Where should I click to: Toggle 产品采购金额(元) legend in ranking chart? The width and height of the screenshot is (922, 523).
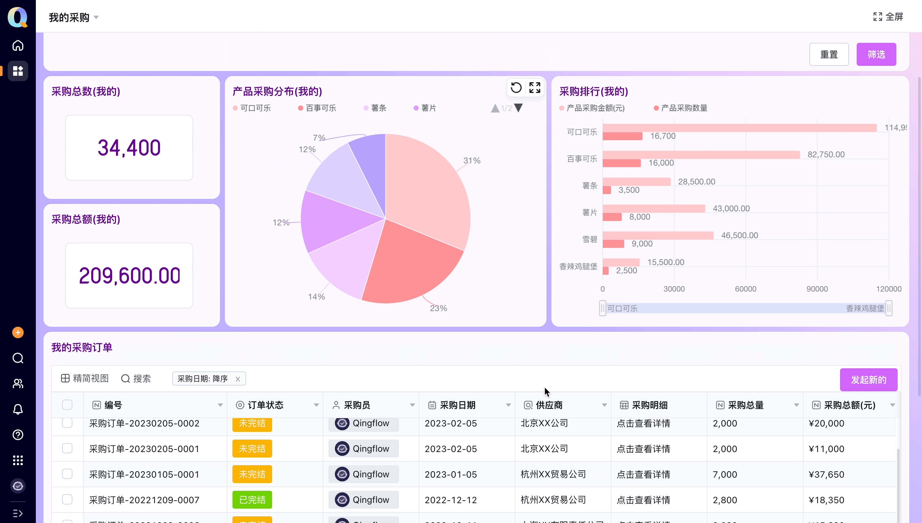tap(592, 108)
